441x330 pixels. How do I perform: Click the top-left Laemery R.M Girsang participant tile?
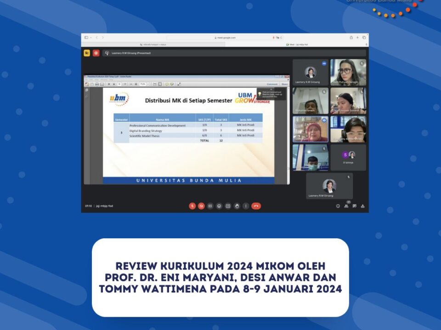click(x=310, y=72)
